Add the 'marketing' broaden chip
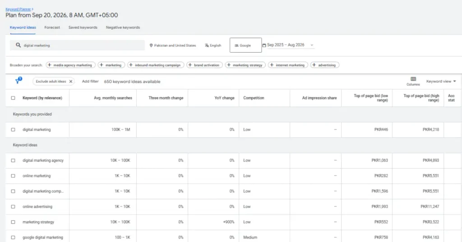The height and width of the screenshot is (242, 462). 111,65
